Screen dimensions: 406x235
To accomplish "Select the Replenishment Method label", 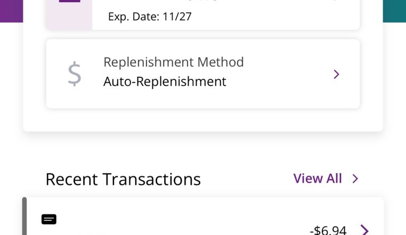I will [173, 62].
